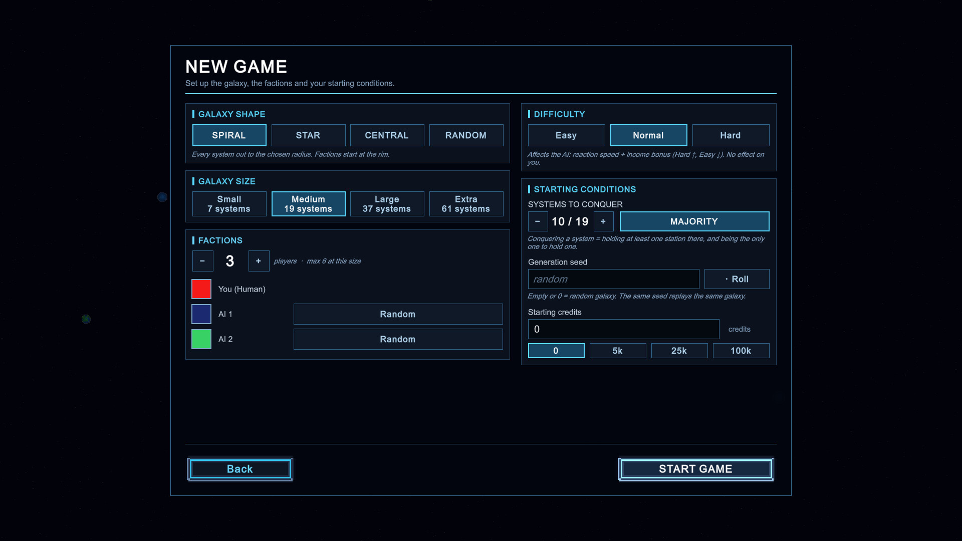This screenshot has height=541, width=962.
Task: Select the 25k starting credits preset
Action: pos(679,351)
